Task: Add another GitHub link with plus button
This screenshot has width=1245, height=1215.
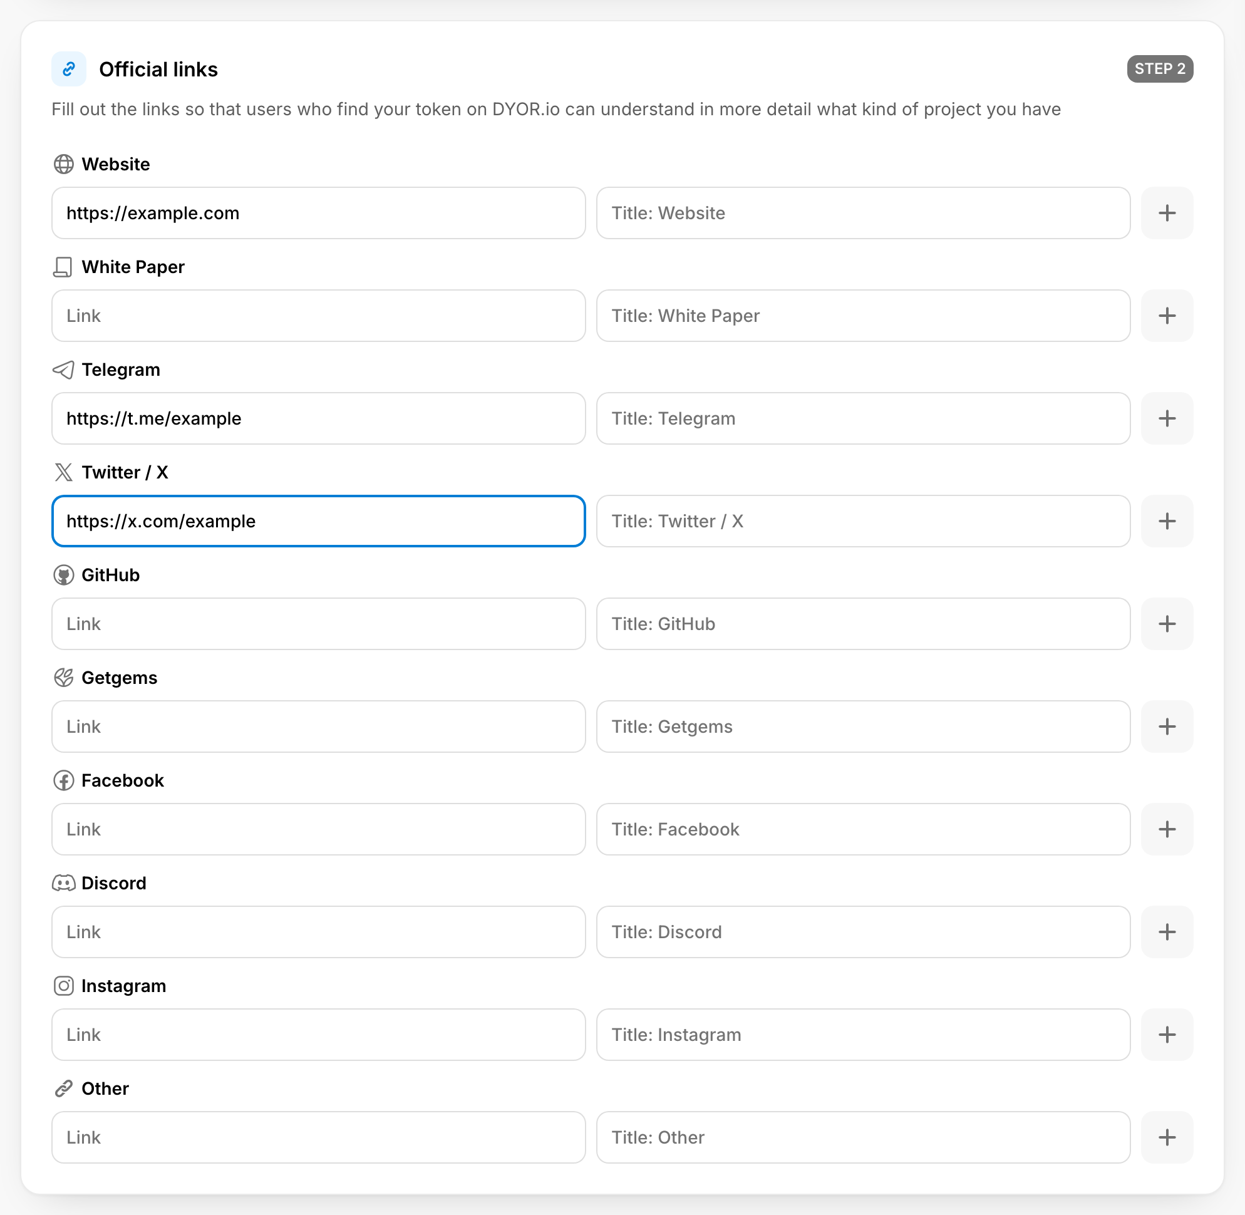Action: 1167,624
